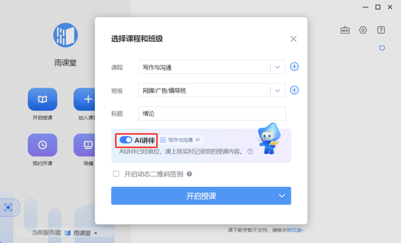Click the AI讲伴 robot mascot

pos(268,139)
